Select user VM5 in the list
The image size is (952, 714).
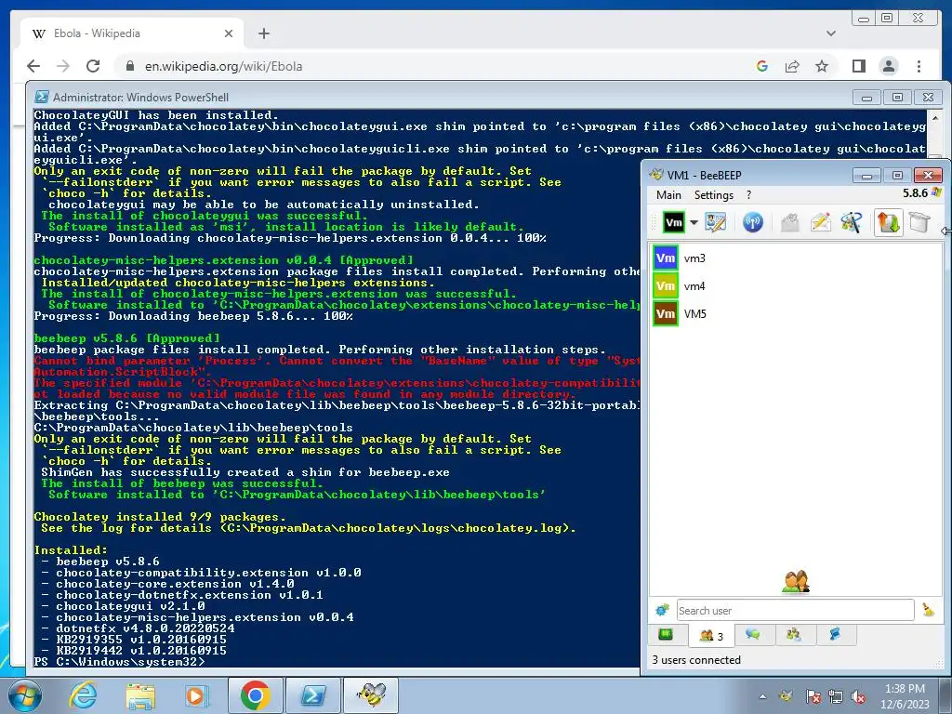797,314
